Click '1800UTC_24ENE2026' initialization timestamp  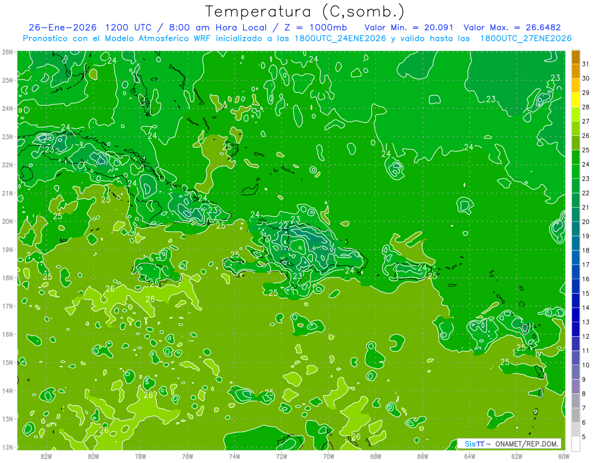[341, 38]
